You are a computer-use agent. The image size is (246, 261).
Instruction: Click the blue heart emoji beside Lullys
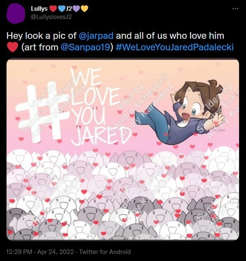coord(62,9)
